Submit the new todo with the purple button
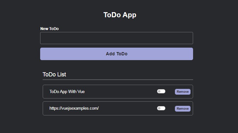This screenshot has width=238, height=133. pyautogui.click(x=116, y=54)
